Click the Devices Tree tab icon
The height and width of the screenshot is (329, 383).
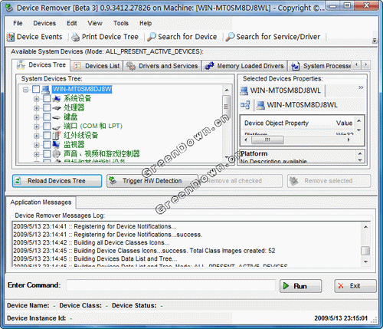(21, 65)
